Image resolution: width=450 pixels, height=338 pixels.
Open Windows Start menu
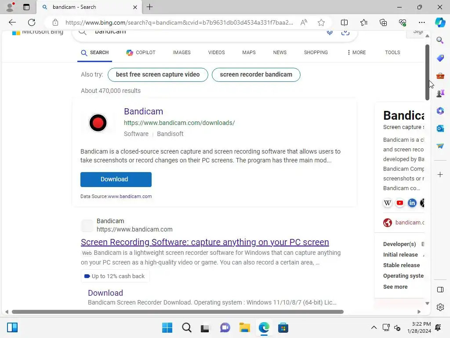coord(167,327)
